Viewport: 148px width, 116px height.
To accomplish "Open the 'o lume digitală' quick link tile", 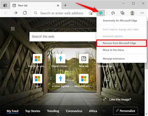I will tap(61, 79).
